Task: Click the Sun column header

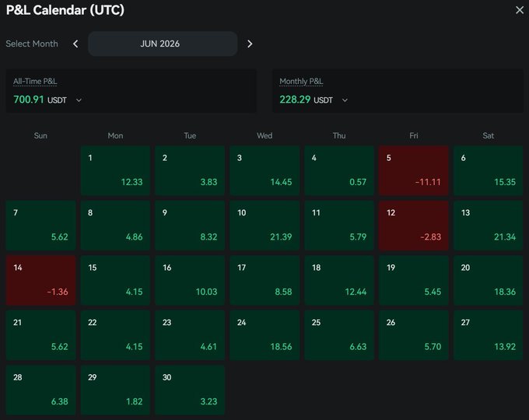Action: (40, 135)
